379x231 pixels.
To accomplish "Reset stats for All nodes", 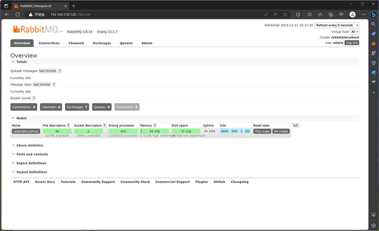I will (x=281, y=131).
